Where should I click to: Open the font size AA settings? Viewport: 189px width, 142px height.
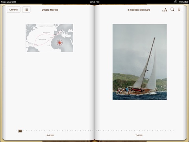click(165, 10)
